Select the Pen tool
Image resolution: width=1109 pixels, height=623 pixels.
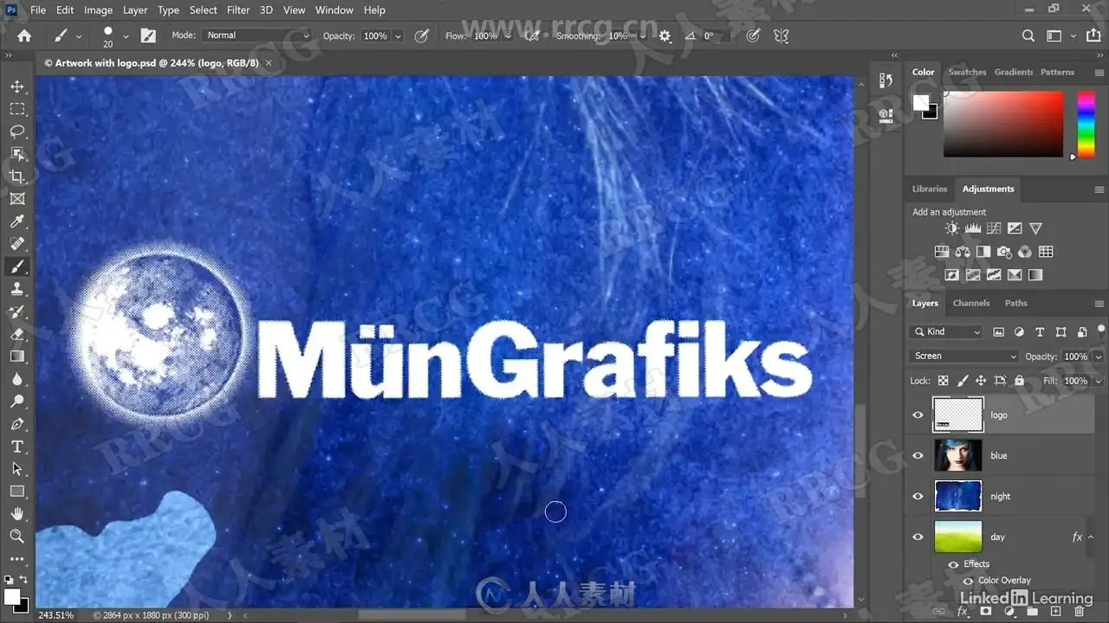[17, 424]
